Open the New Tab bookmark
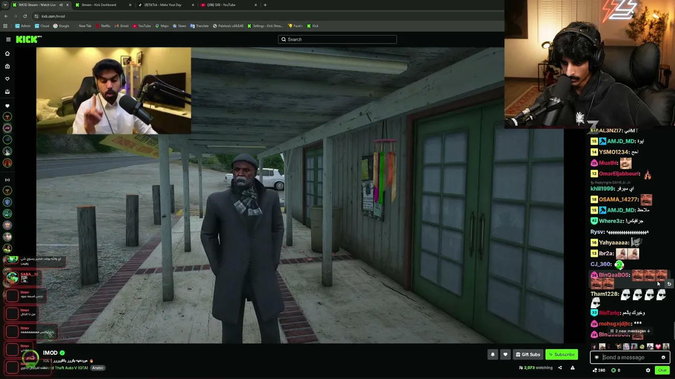 [85, 26]
